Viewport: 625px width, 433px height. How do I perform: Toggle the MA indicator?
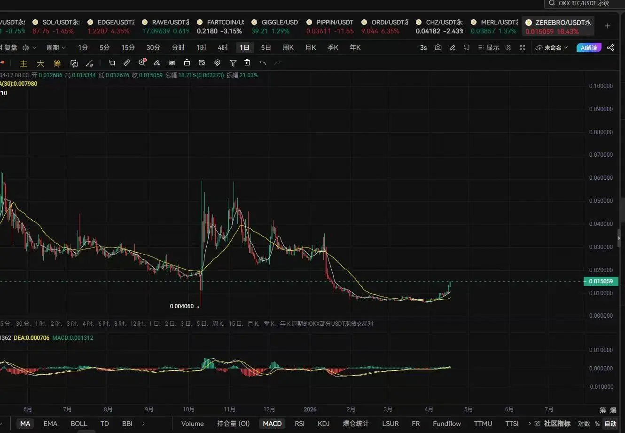[25, 424]
